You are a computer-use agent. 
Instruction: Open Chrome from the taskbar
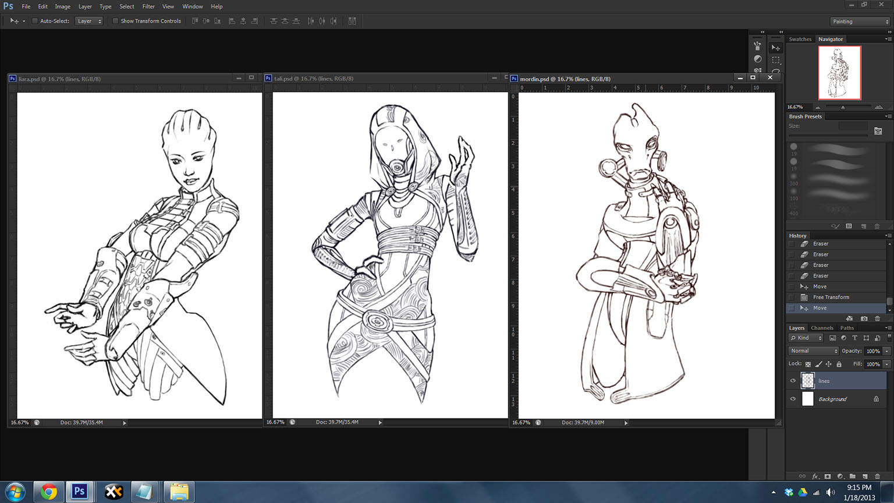tap(48, 492)
